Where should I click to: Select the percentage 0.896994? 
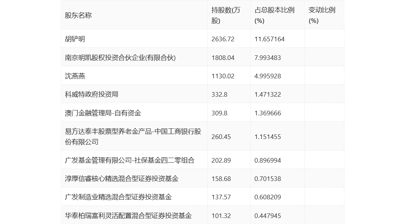(268, 160)
